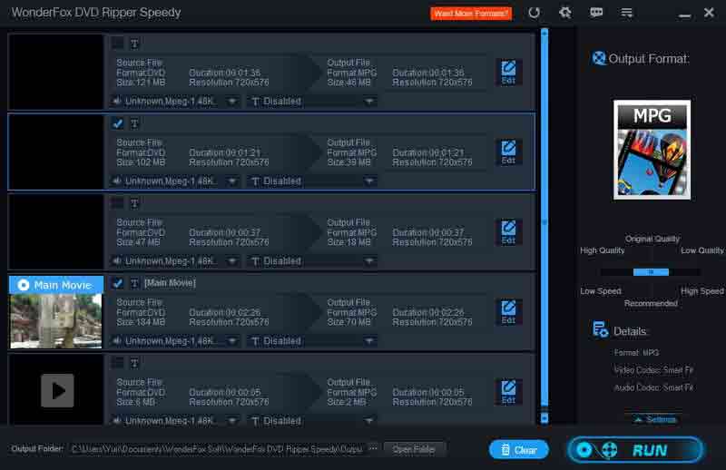This screenshot has height=470, width=726.
Task: Edit the 6 MB title
Action: tap(508, 392)
